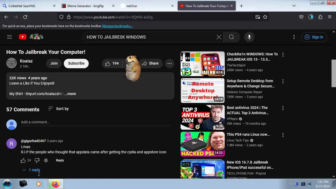Open Firefox from the taskbar
This screenshot has width=336, height=189.
[x=55, y=184]
